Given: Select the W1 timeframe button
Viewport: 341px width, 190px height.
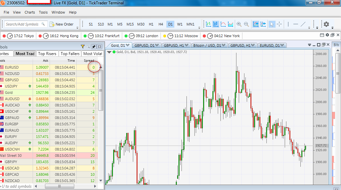Looking at the screenshot, I should pyautogui.click(x=179, y=24).
